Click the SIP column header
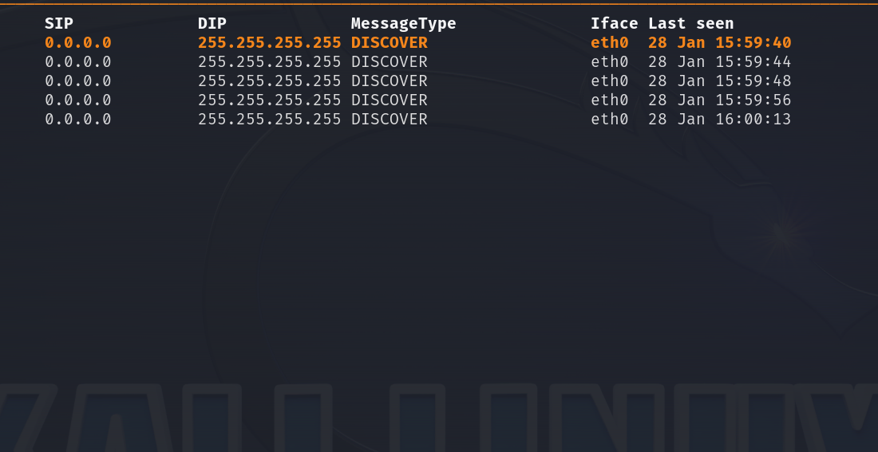Screen dimensions: 878x452 tap(58, 24)
